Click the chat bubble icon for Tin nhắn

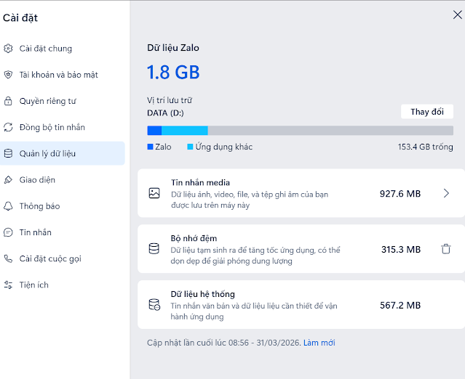8,232
